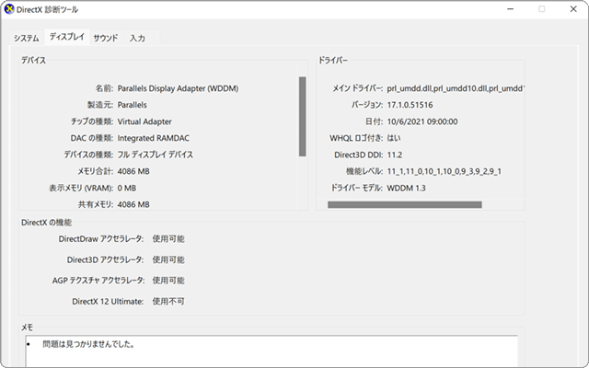
Task: Click the ドライバー panel horizontal scrollbar thumb
Action: coord(405,204)
